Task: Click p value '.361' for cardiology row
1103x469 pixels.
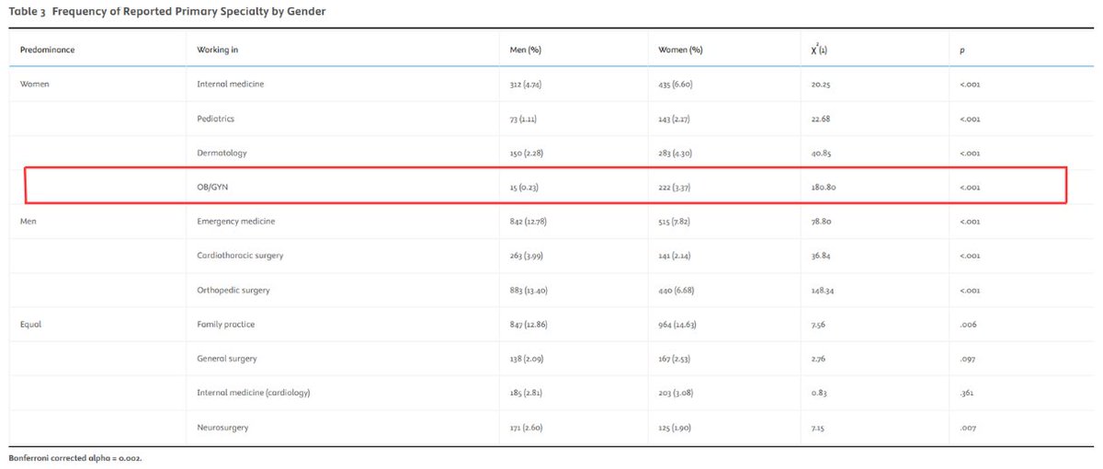Action: (x=966, y=393)
